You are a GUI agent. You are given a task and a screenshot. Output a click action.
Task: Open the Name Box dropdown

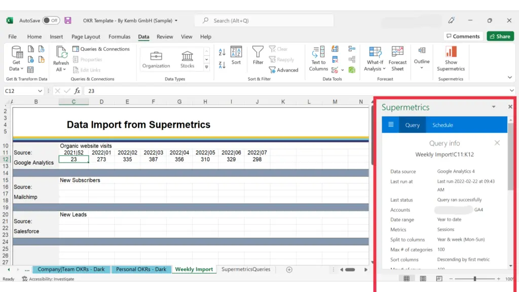(40, 91)
